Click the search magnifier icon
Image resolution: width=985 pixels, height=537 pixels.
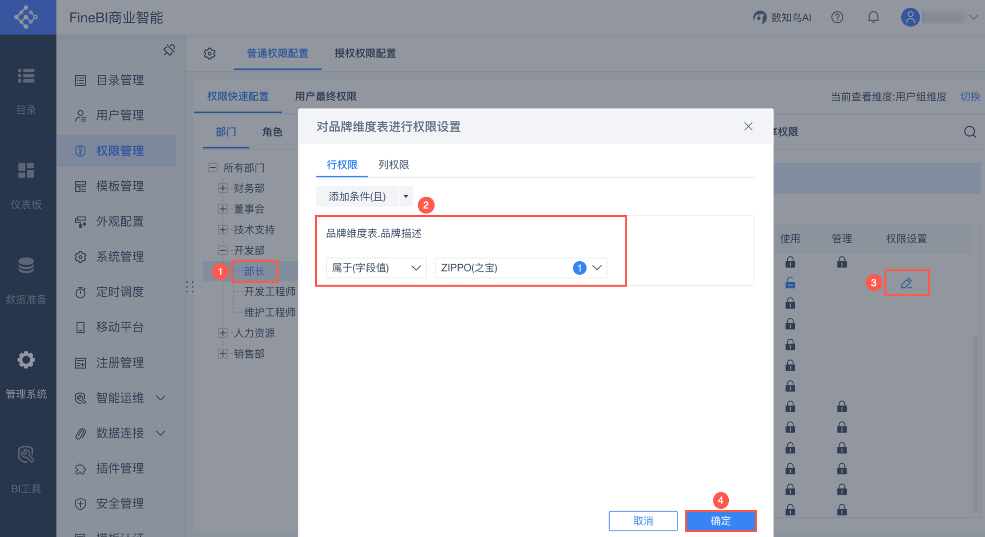coord(970,132)
